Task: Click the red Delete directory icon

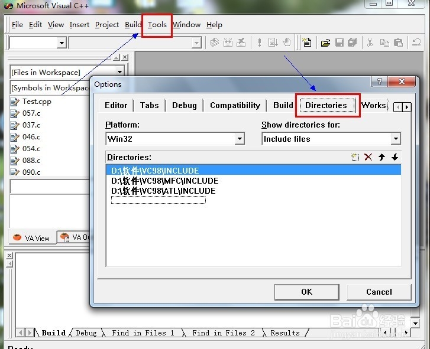Action: tap(368, 157)
